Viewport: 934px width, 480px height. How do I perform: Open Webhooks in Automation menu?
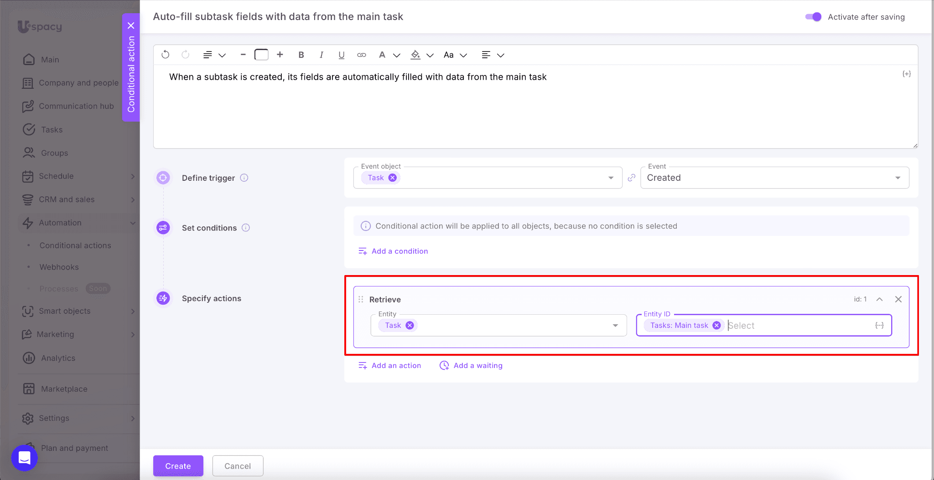pyautogui.click(x=59, y=267)
